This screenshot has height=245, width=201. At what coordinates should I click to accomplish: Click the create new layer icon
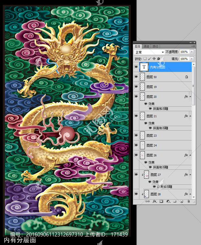click(181, 201)
